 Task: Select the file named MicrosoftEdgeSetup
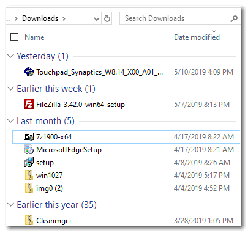[x=69, y=150]
